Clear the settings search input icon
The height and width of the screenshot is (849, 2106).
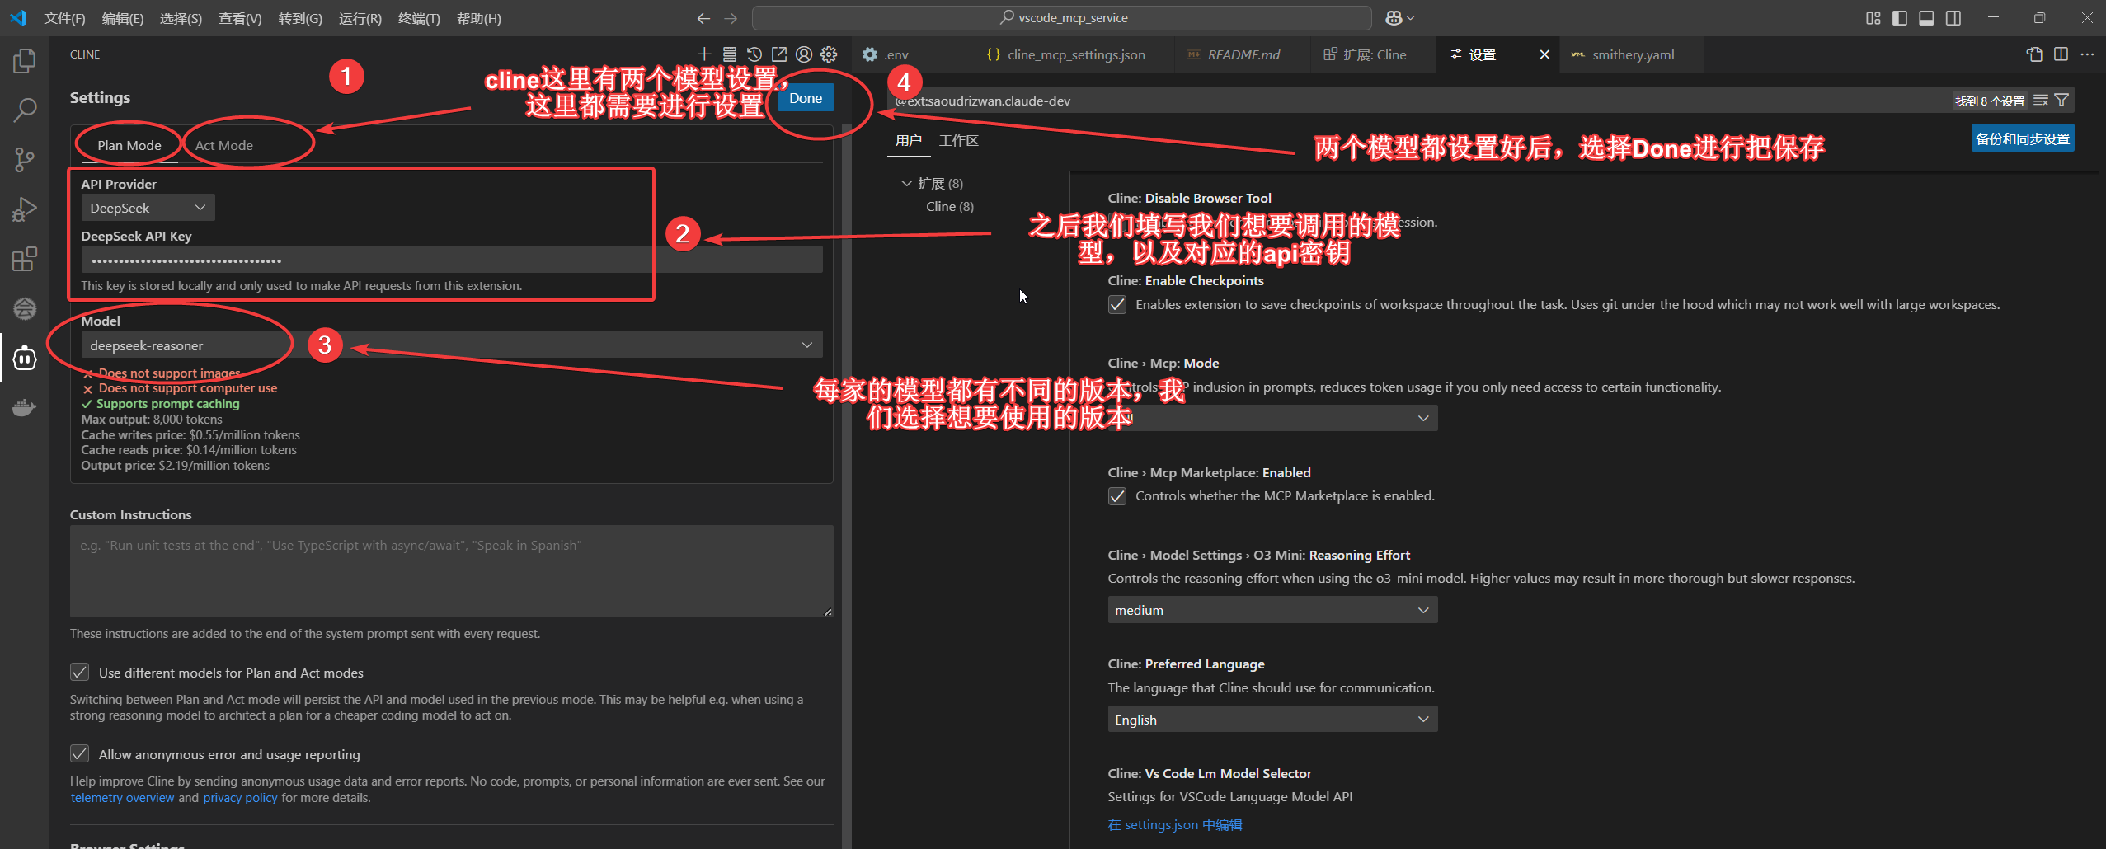(x=2041, y=101)
